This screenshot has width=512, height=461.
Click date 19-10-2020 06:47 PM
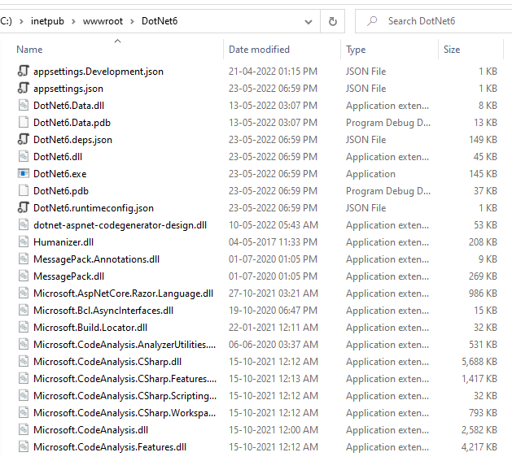[273, 311]
